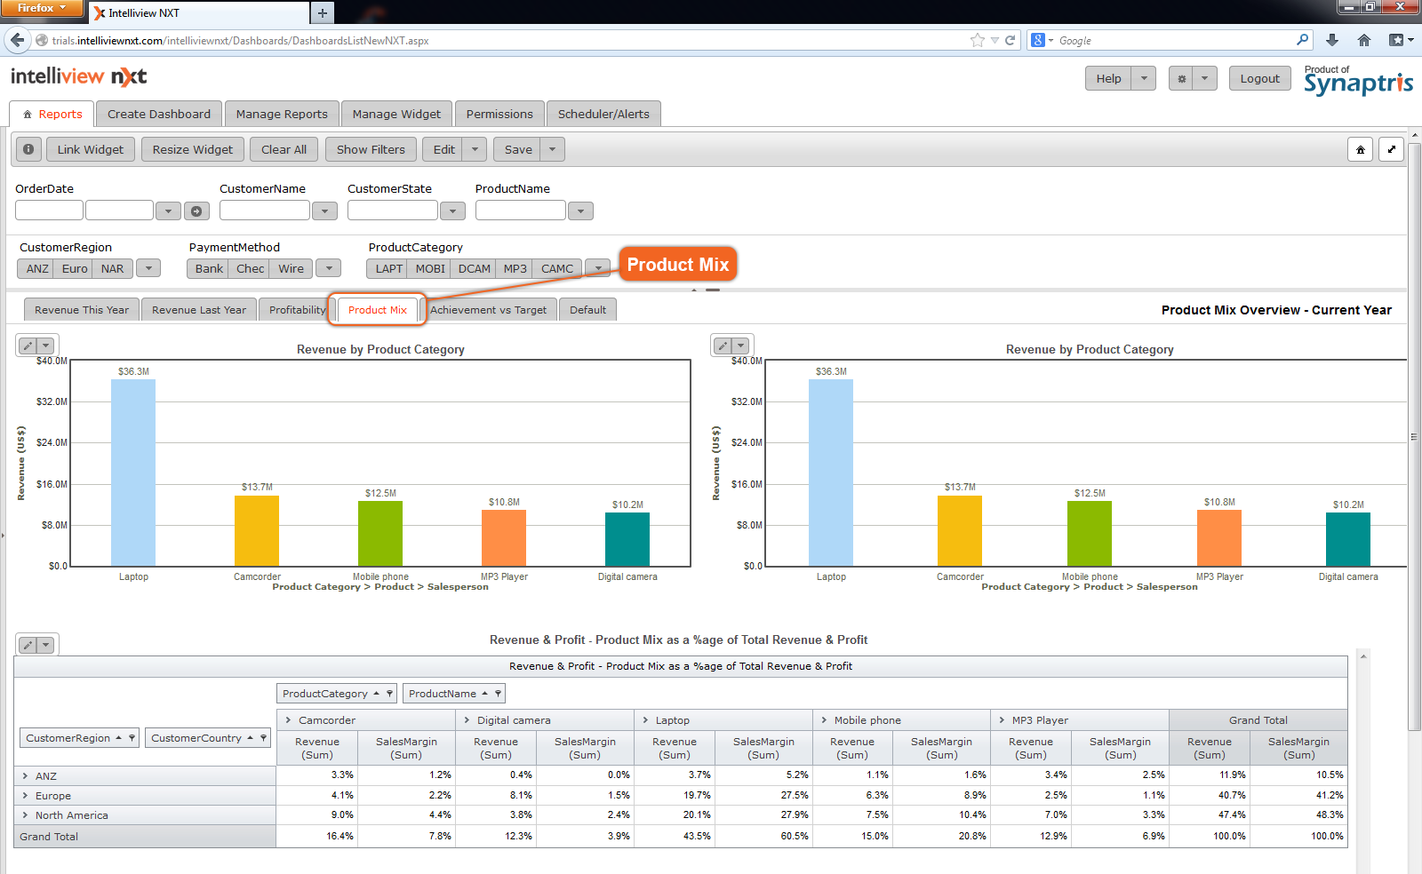The image size is (1422, 874).
Task: Switch to the Achievement vs Target tab
Action: pos(488,310)
